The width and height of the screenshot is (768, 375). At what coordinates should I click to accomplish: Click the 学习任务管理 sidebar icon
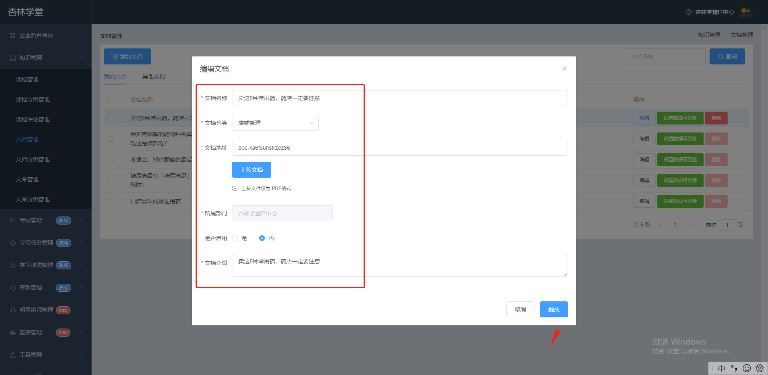[x=13, y=243]
